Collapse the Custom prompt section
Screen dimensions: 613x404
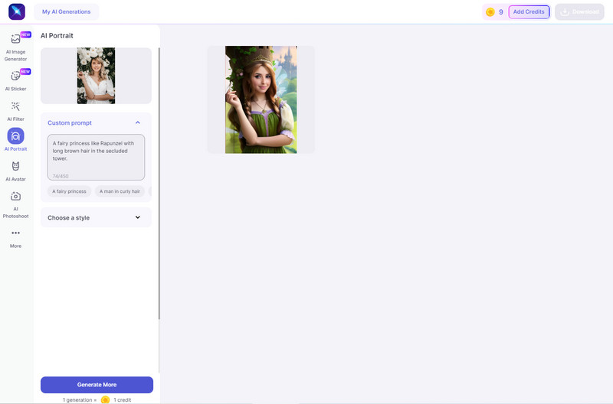(137, 122)
